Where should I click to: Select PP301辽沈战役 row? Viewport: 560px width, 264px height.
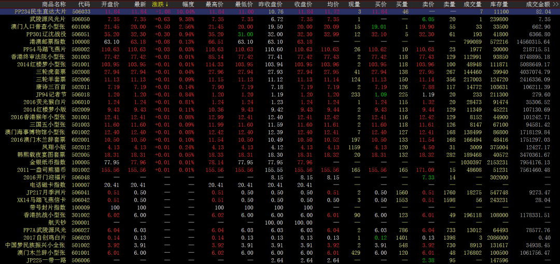280,34
